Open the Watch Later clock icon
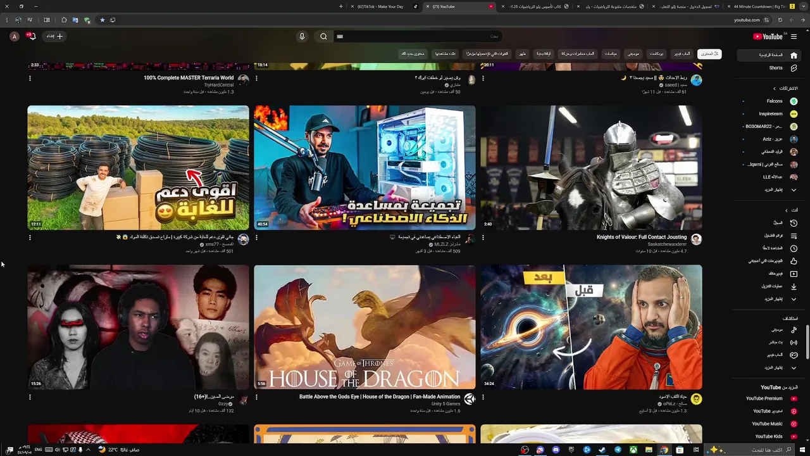Image resolution: width=810 pixels, height=456 pixels. point(794,248)
